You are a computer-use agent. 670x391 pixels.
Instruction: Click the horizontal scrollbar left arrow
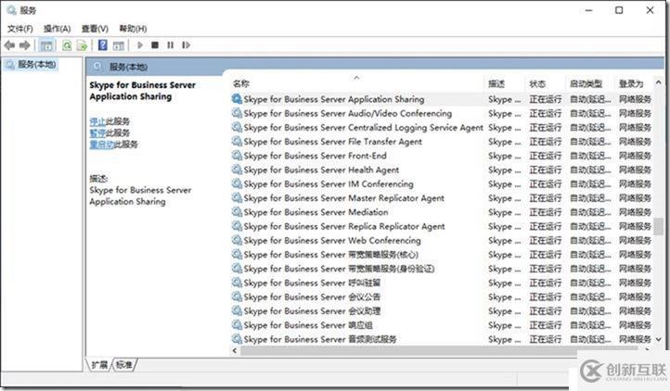[x=235, y=350]
